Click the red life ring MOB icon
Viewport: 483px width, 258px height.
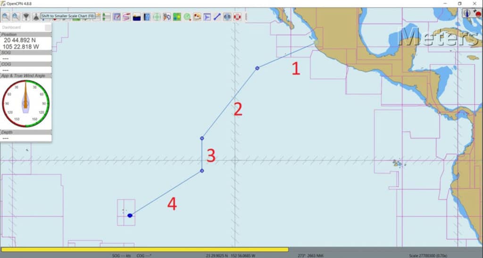tap(237, 17)
